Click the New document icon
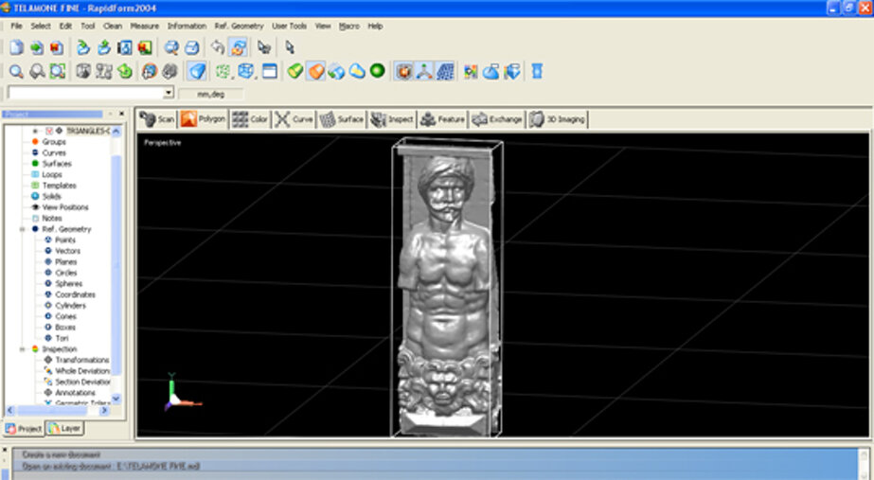 pyautogui.click(x=16, y=47)
